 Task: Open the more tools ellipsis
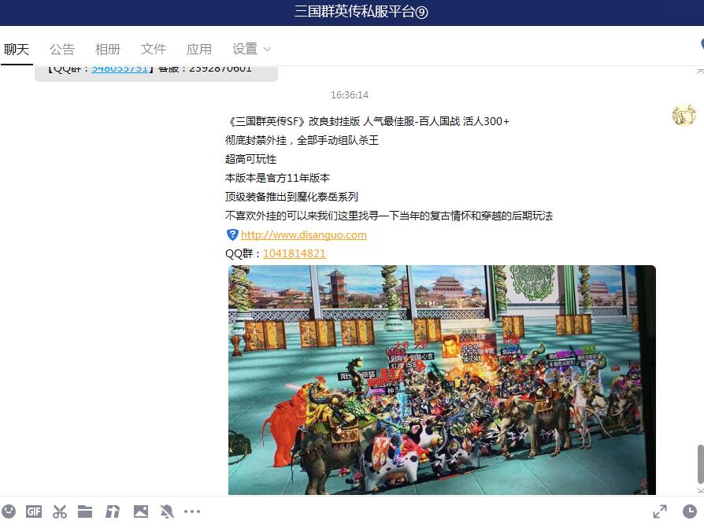[192, 511]
